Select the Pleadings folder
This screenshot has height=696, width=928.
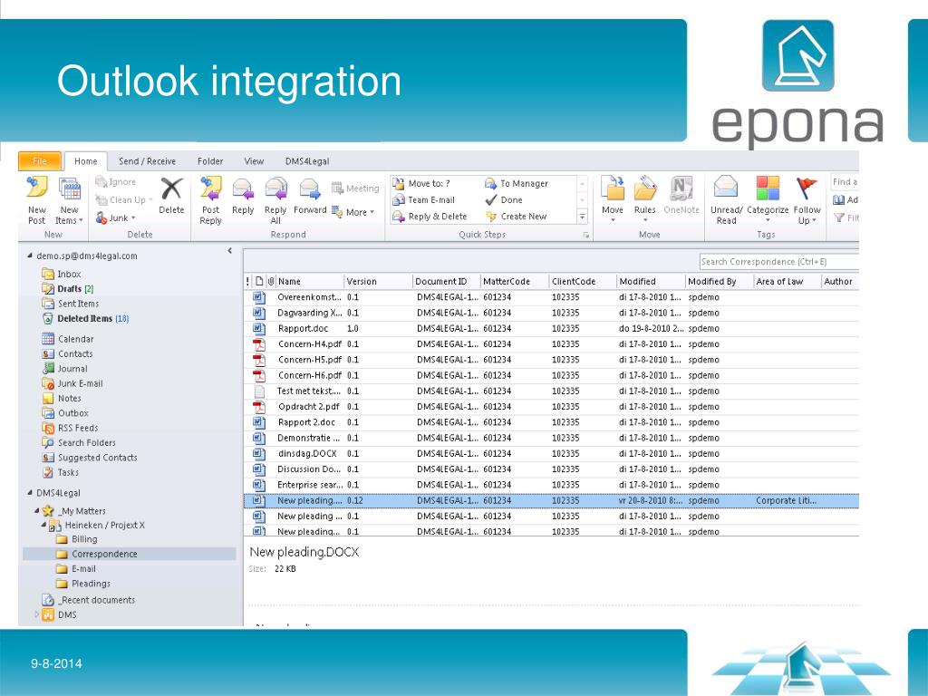tap(82, 584)
